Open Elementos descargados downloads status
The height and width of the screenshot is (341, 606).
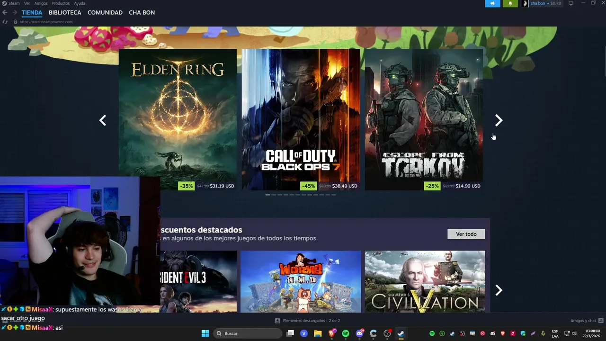click(x=307, y=321)
